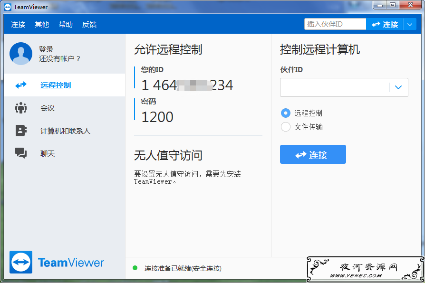Click the 密码 label
This screenshot has width=425, height=283.
tap(148, 102)
